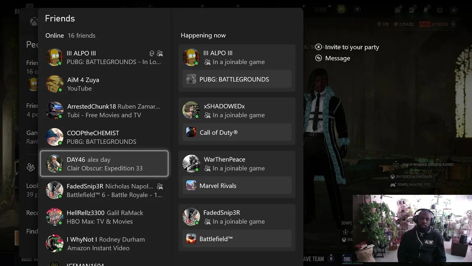Open round menu icon in game top bar
This screenshot has width=472, height=266.
(x=454, y=10)
